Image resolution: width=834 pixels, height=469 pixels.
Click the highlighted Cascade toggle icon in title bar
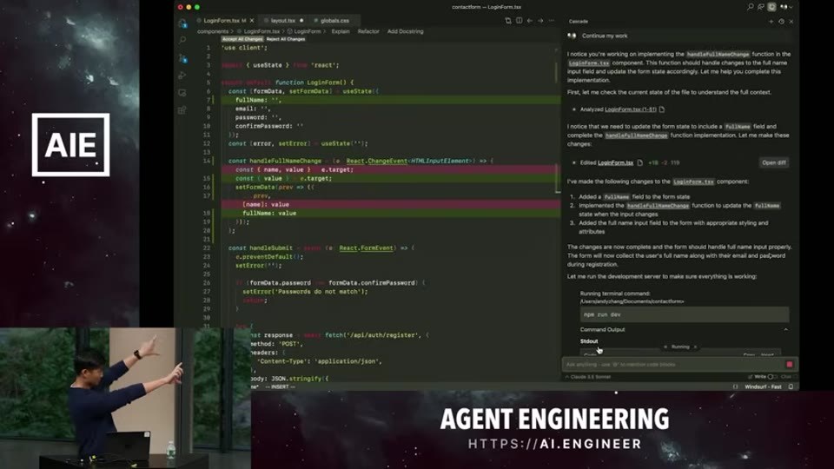771,7
